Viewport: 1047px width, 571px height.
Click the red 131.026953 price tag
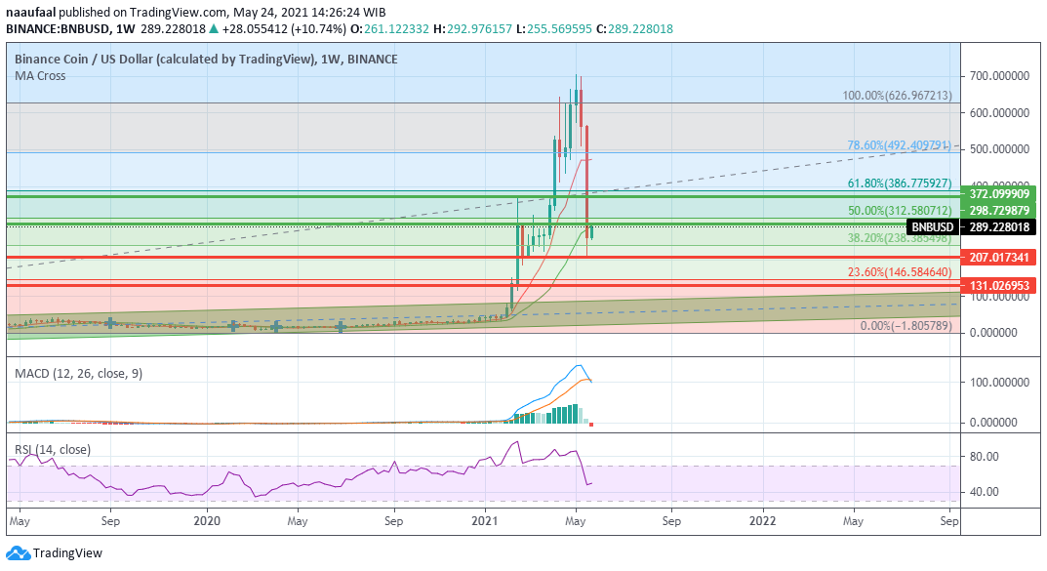pos(998,286)
